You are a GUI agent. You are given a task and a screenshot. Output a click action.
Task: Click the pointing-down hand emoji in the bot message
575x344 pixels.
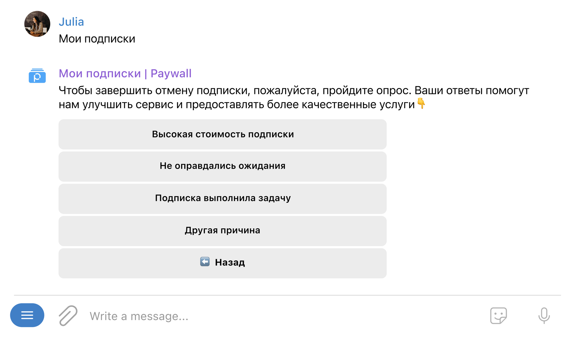(x=421, y=104)
